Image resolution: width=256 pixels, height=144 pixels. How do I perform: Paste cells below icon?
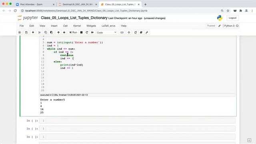[52, 32]
